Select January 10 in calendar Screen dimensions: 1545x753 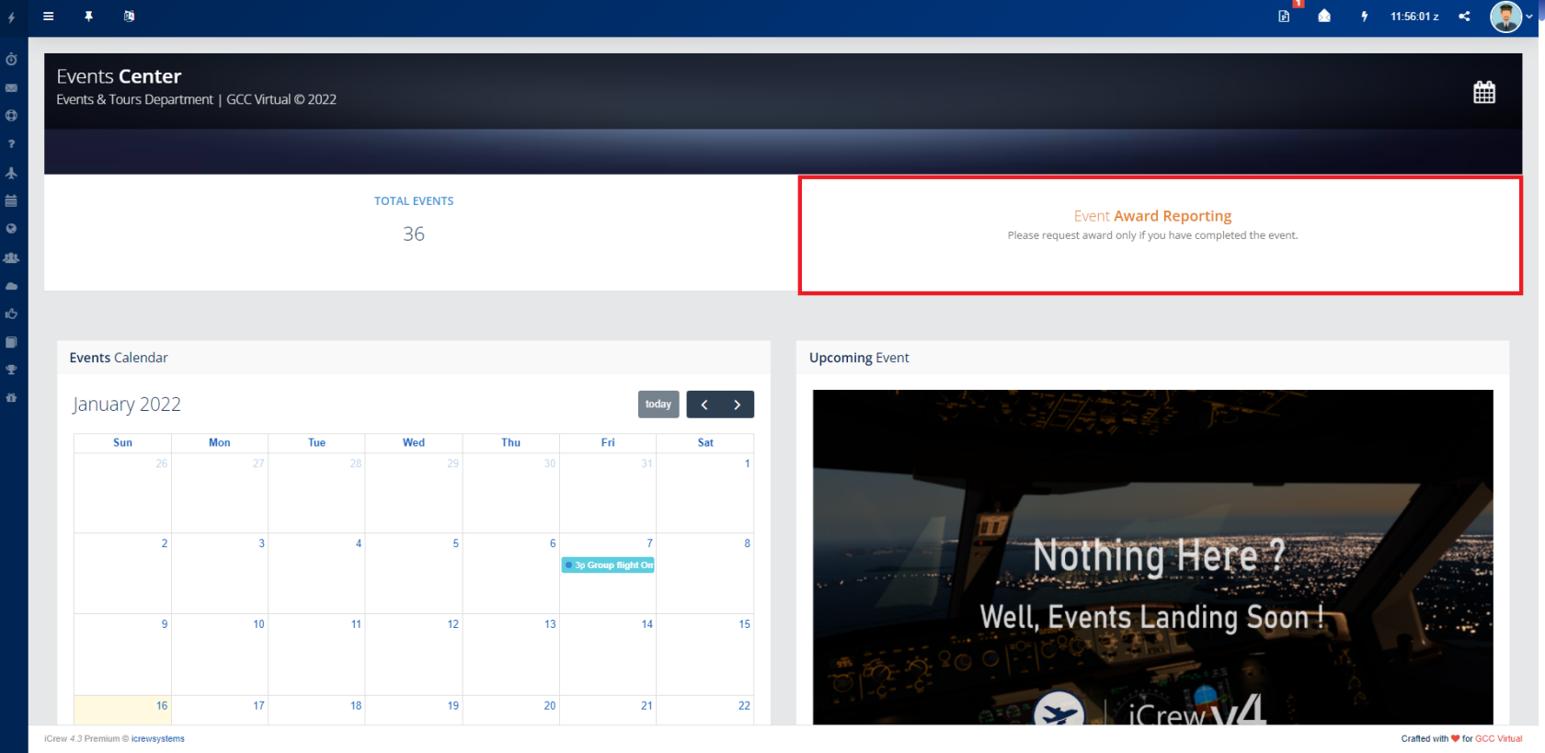coord(220,655)
